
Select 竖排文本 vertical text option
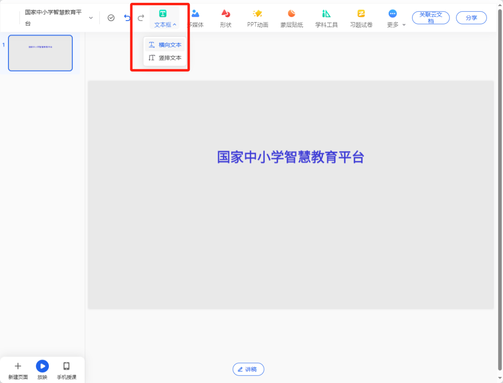(164, 58)
